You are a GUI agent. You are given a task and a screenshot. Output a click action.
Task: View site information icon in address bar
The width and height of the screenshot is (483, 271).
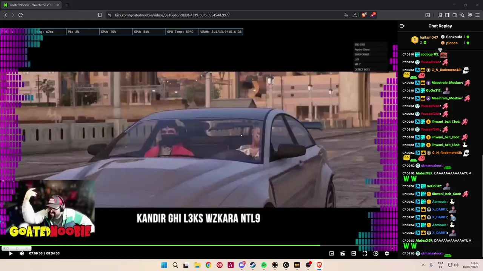pyautogui.click(x=109, y=15)
